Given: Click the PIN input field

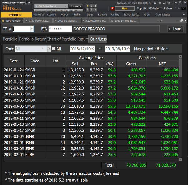Looking at the screenshot, I should (x=60, y=29).
